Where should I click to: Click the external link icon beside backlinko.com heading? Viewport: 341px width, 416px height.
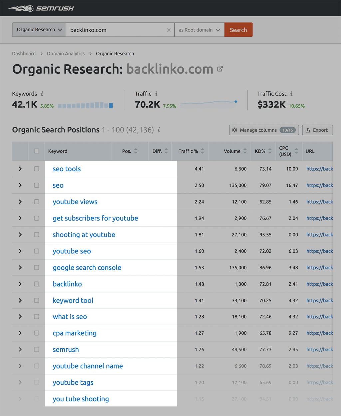click(x=220, y=69)
